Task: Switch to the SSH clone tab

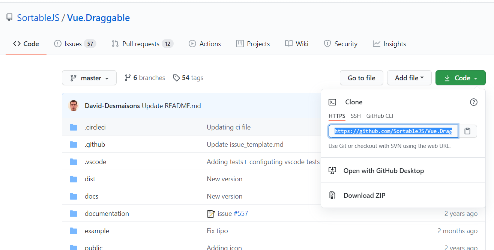Action: 356,116
